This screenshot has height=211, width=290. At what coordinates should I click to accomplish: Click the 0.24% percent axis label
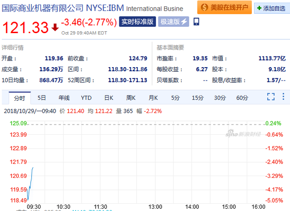[x=273, y=123]
